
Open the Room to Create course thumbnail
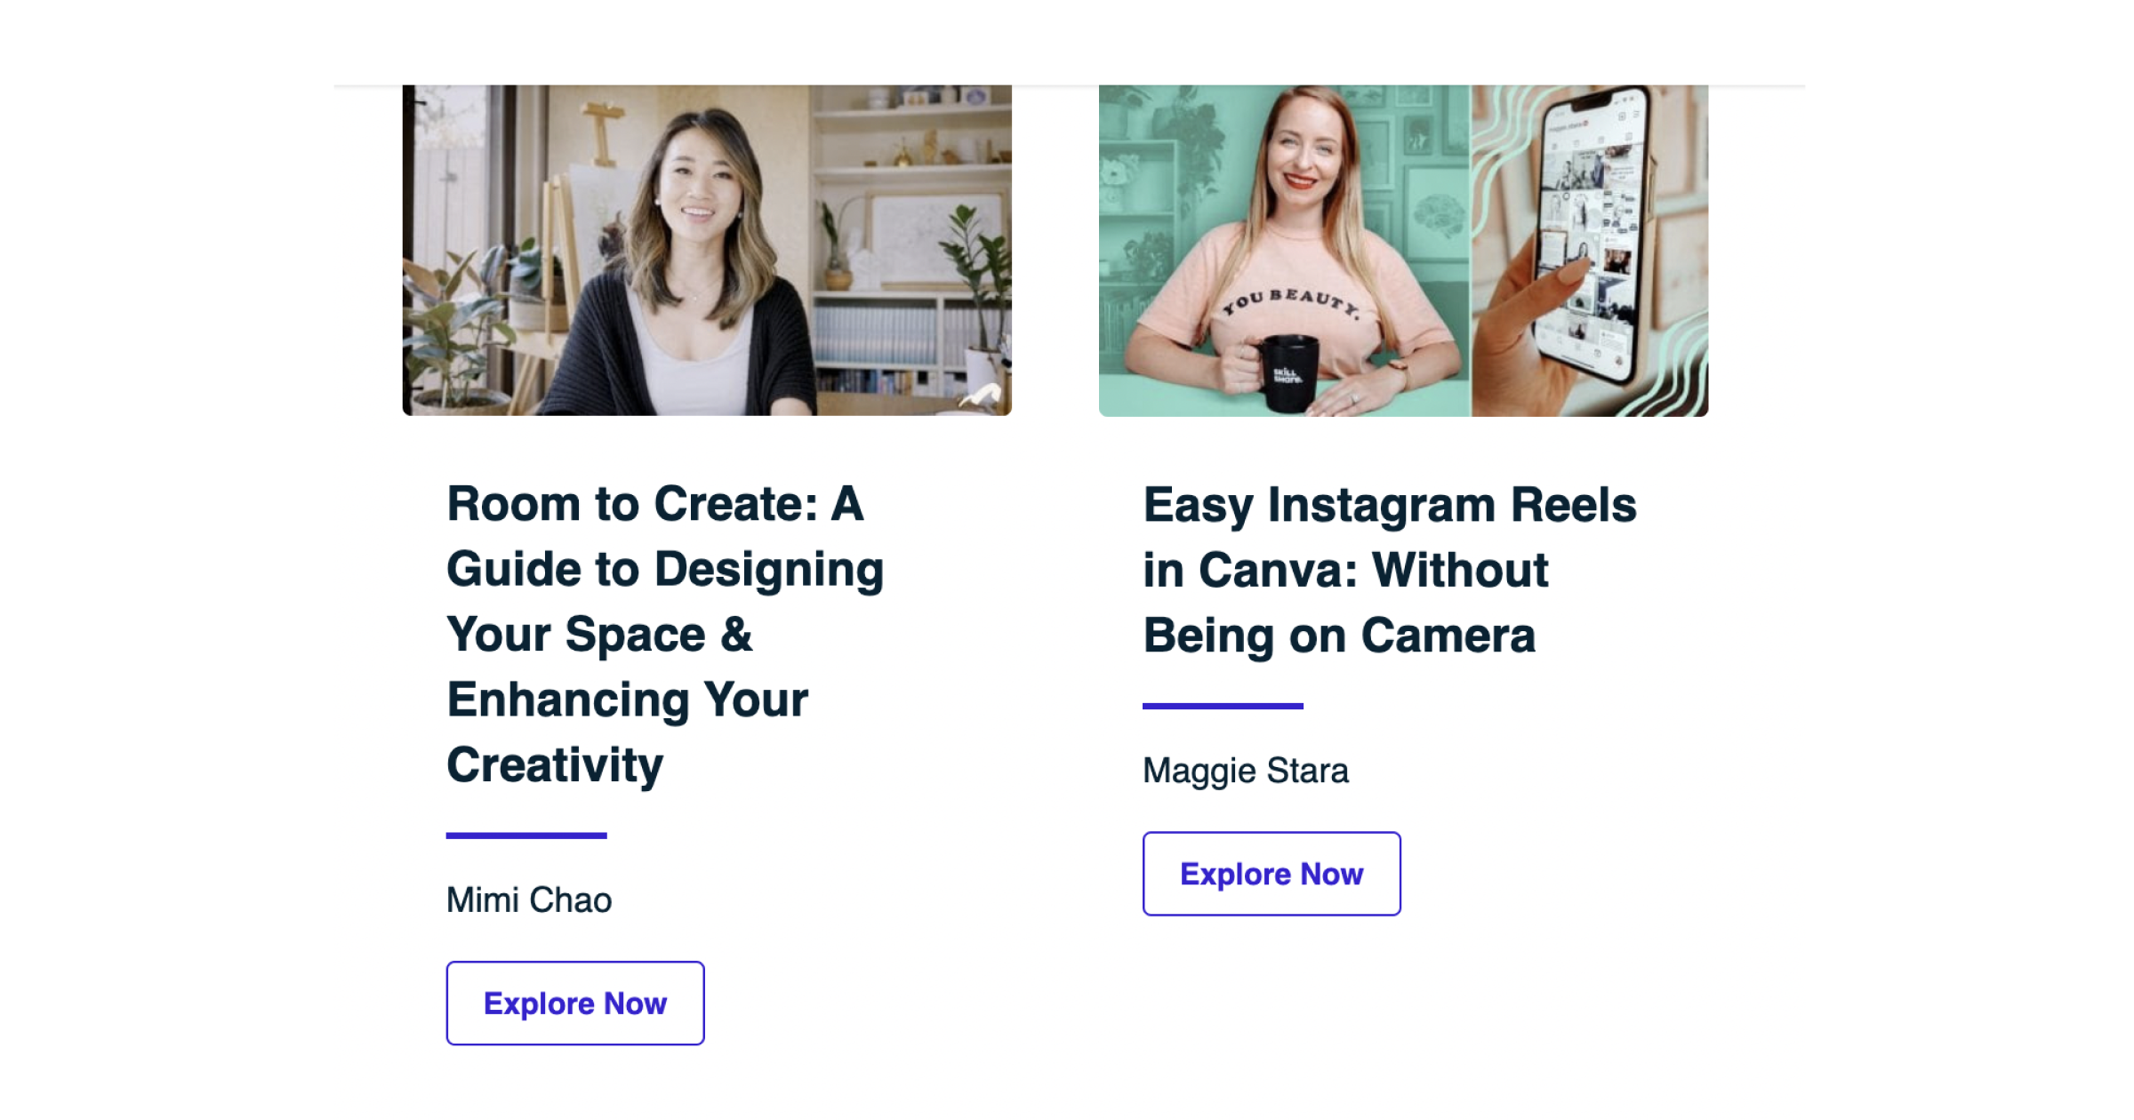(x=707, y=250)
